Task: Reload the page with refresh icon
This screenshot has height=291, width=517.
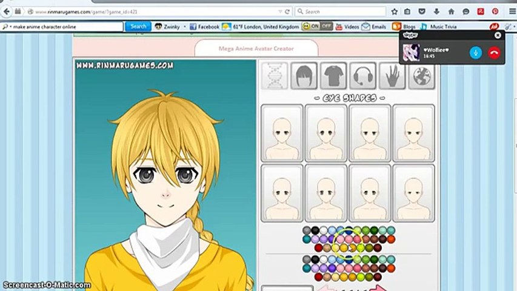Action: (287, 12)
